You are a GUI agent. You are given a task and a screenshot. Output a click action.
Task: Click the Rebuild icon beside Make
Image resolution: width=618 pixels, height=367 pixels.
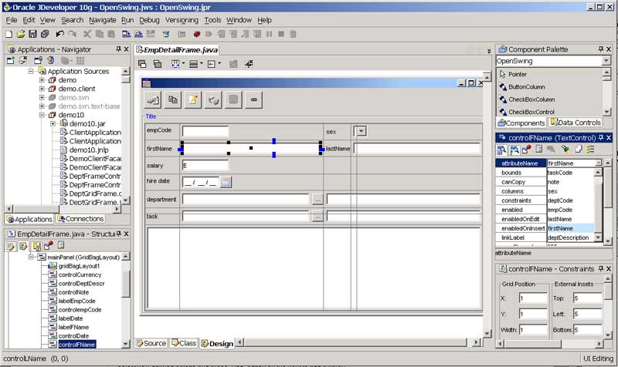pyautogui.click(x=138, y=34)
